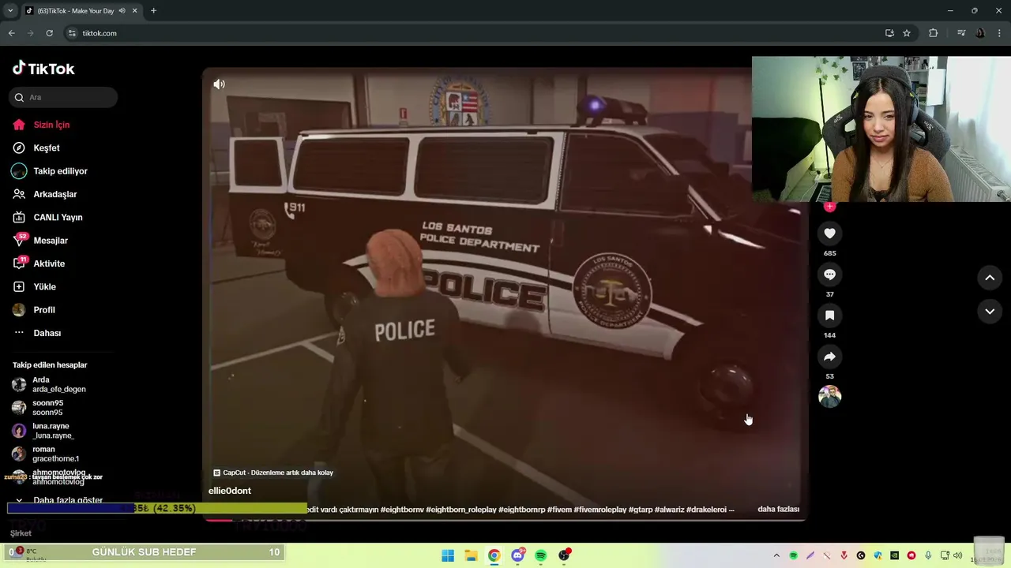Mute the TikTok tab audio icon
Viewport: 1011px width, 568px height.
[122, 11]
